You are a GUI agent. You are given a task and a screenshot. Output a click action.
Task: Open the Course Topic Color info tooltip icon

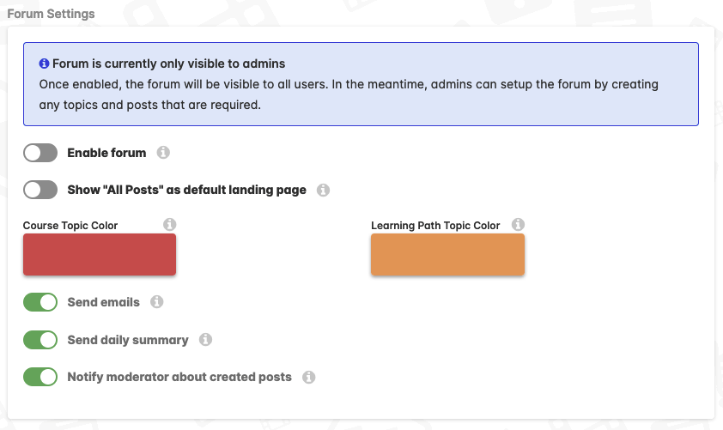coord(170,225)
